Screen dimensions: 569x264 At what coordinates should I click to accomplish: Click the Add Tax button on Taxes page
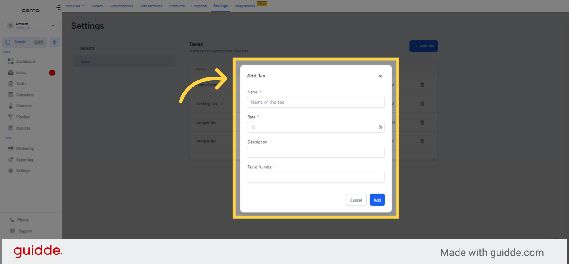[424, 46]
